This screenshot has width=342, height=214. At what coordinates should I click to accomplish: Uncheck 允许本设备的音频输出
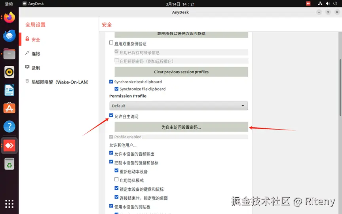coord(111,153)
